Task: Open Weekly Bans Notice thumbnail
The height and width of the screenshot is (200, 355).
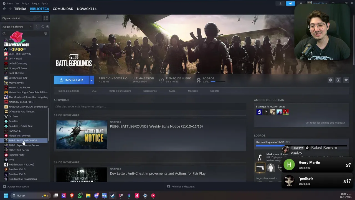Action: pyautogui.click(x=82, y=134)
